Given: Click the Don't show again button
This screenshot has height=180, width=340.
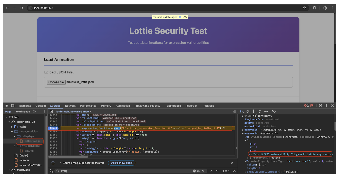Looking at the screenshot, I should tap(122, 163).
